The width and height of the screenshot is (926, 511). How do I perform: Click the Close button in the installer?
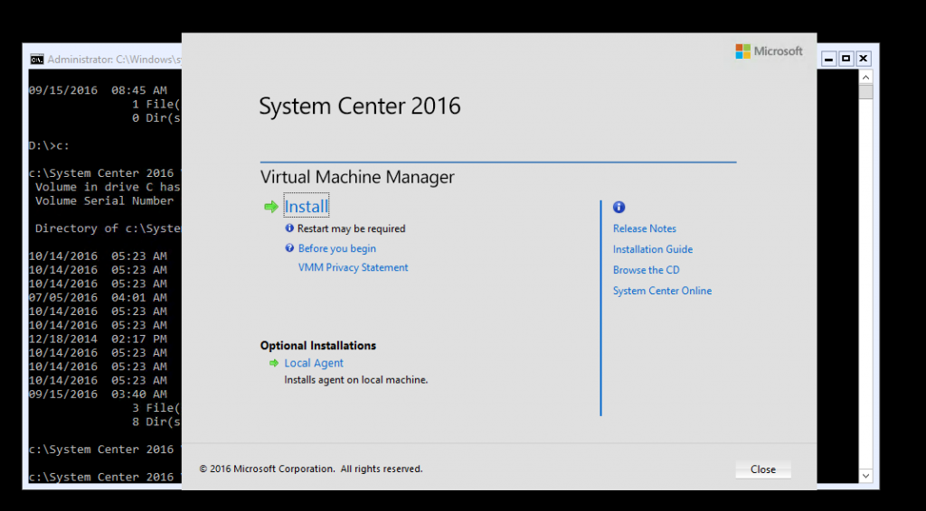(763, 469)
